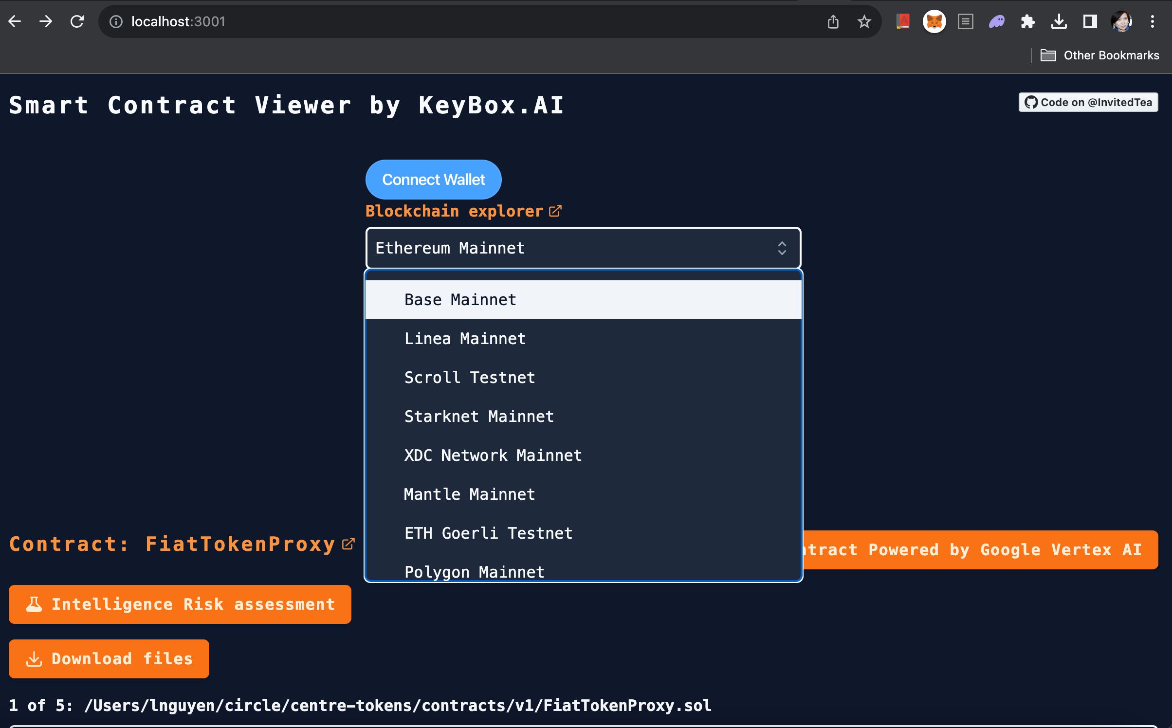
Task: Open the MetaMask fox extension
Action: click(x=934, y=21)
